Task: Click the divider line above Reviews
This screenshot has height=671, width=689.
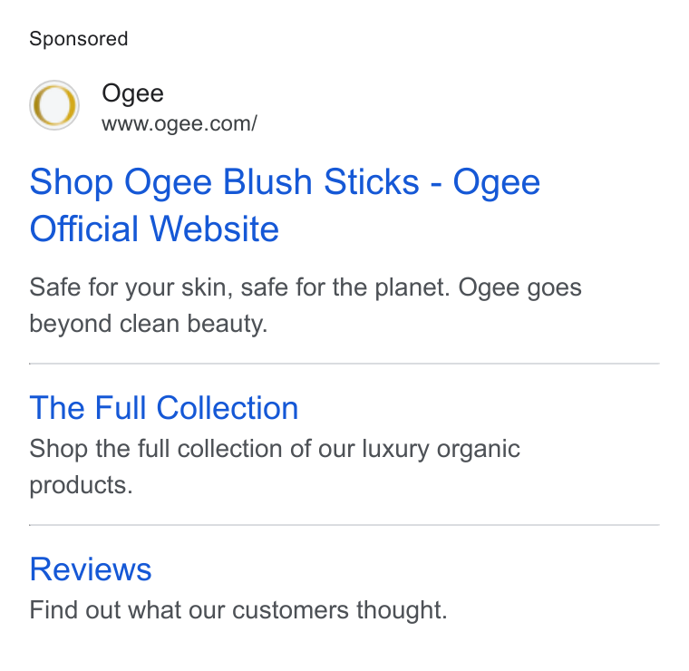Action: pyautogui.click(x=344, y=525)
